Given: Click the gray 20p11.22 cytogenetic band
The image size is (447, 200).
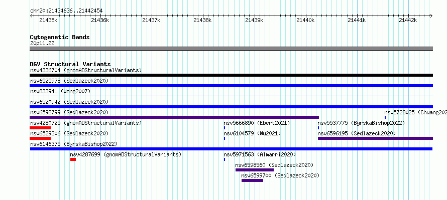Looking at the screenshot, I should click(231, 49).
